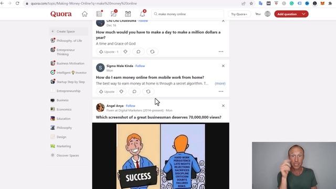
Task: Follow Sigma Male Kinda
Action: tap(140, 66)
